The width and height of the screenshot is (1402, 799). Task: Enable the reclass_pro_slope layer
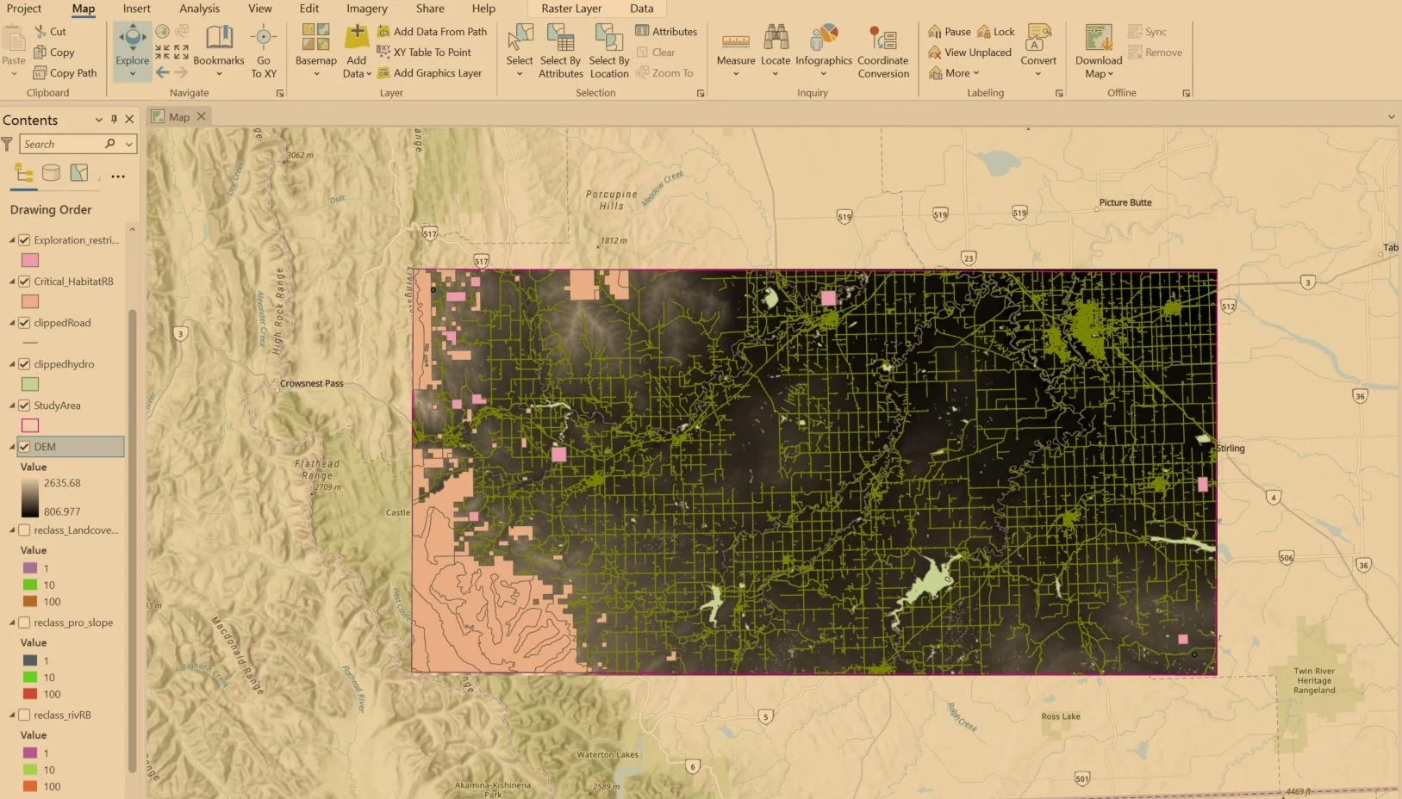(23, 622)
